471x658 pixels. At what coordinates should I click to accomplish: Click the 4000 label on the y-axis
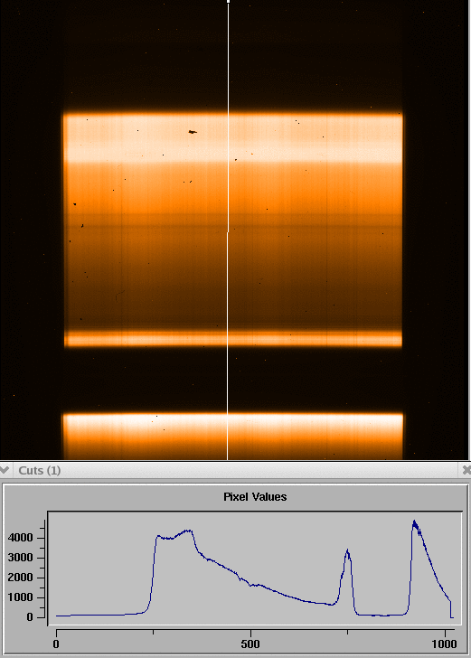pos(20,538)
